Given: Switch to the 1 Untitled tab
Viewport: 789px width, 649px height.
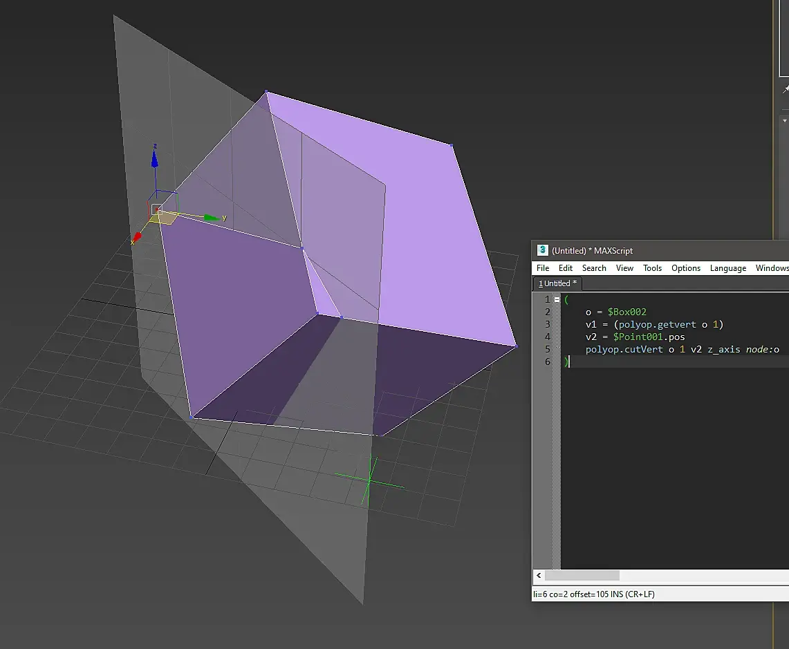Looking at the screenshot, I should click(557, 283).
